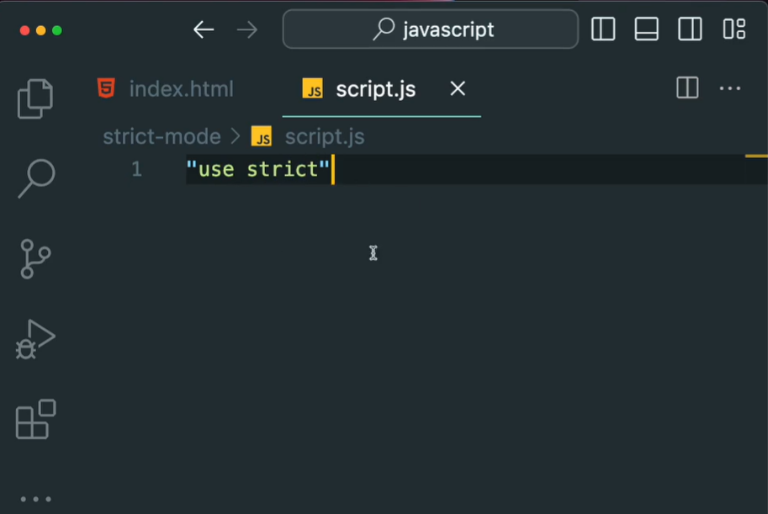Go back using the left arrow
Screen dimensions: 768x514
coord(204,29)
